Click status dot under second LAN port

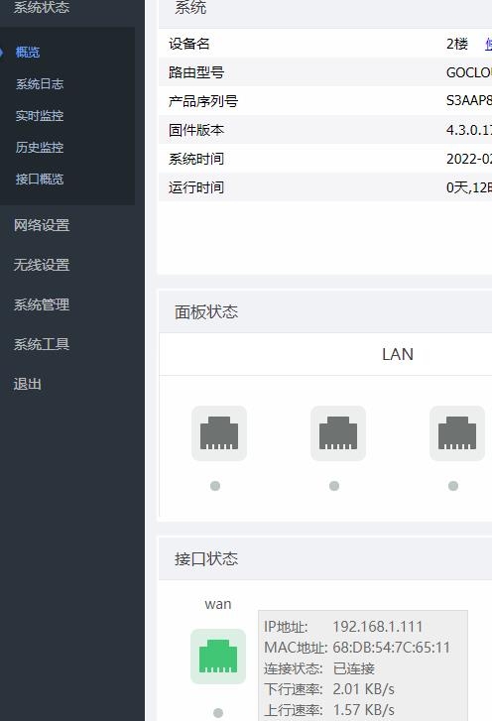tap(334, 486)
